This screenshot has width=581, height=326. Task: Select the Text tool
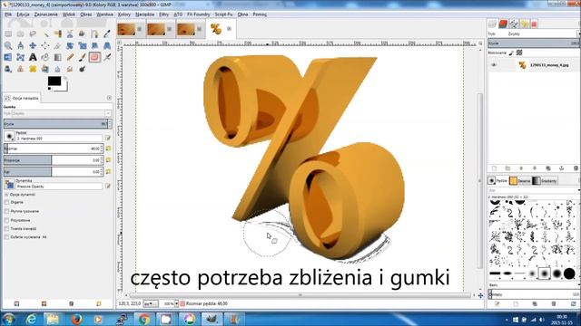(33, 57)
